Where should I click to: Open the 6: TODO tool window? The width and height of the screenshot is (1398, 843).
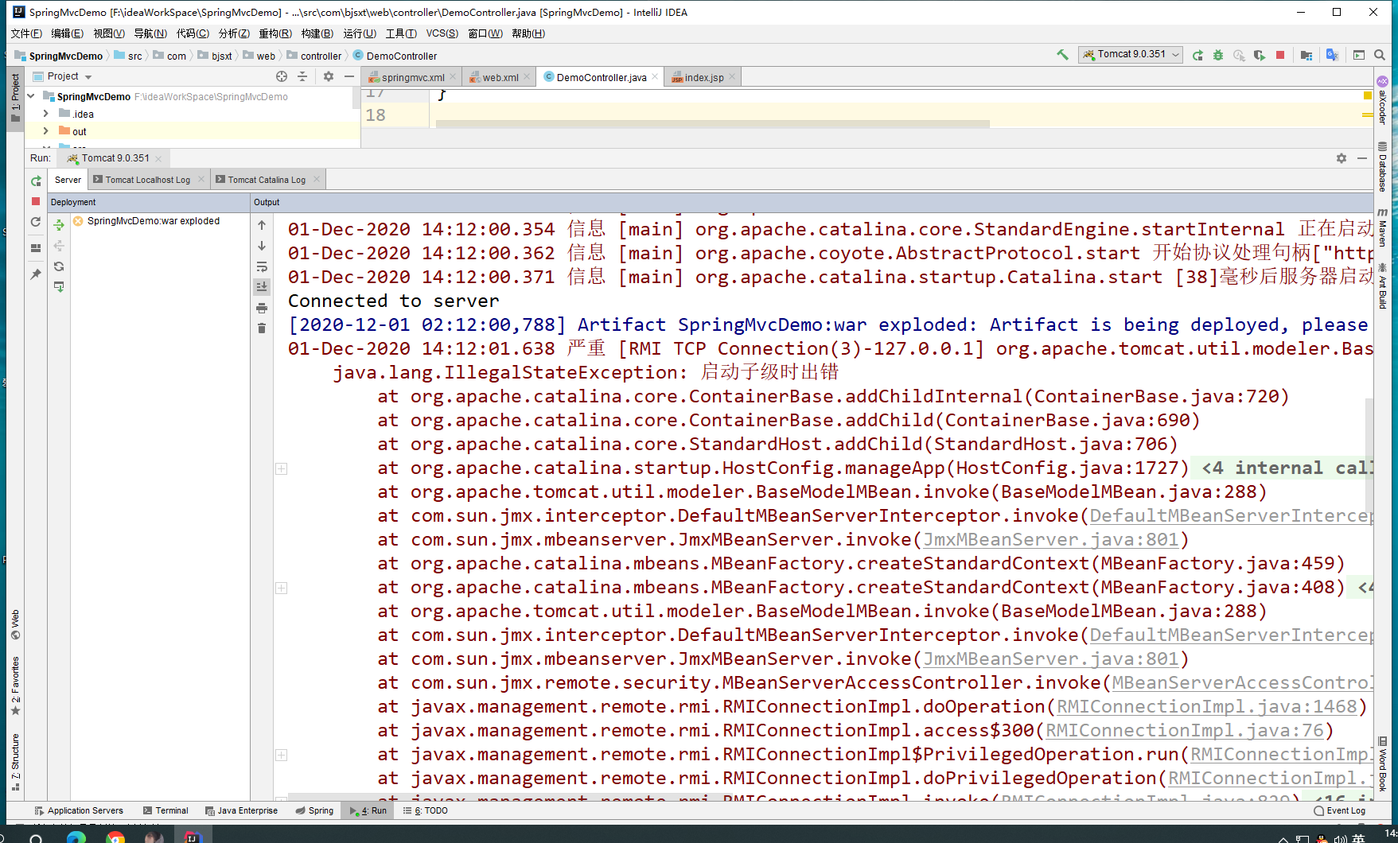coord(426,810)
